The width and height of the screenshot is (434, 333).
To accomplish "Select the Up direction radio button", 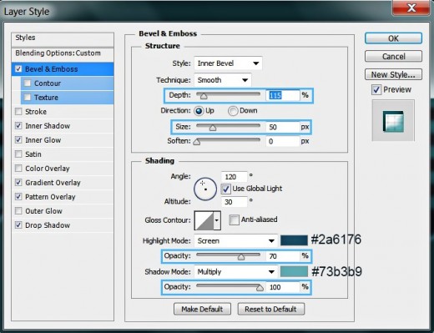I will point(199,111).
